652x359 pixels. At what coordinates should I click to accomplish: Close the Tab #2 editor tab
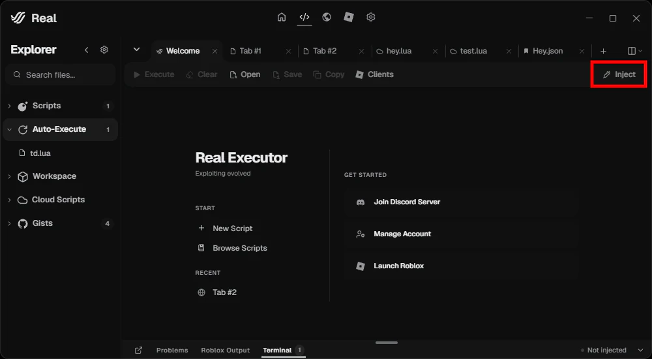click(x=362, y=51)
